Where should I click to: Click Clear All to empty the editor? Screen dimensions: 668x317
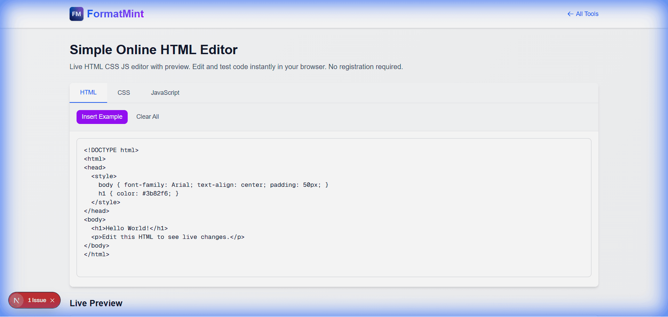[148, 117]
